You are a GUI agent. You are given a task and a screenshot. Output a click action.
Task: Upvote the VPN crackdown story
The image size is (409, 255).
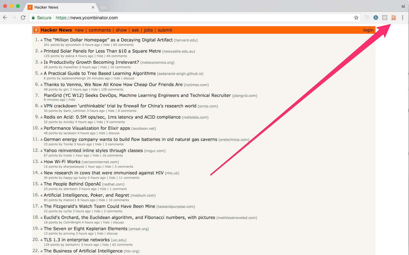(42, 106)
